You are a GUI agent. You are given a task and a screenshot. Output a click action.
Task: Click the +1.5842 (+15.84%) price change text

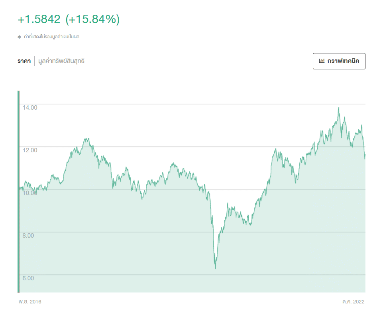point(68,19)
